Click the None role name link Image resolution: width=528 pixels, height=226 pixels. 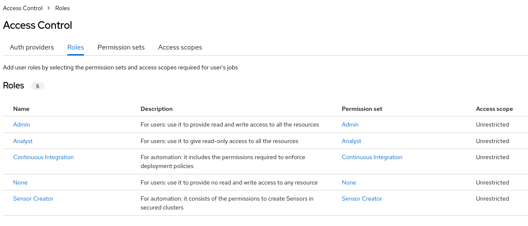click(20, 182)
